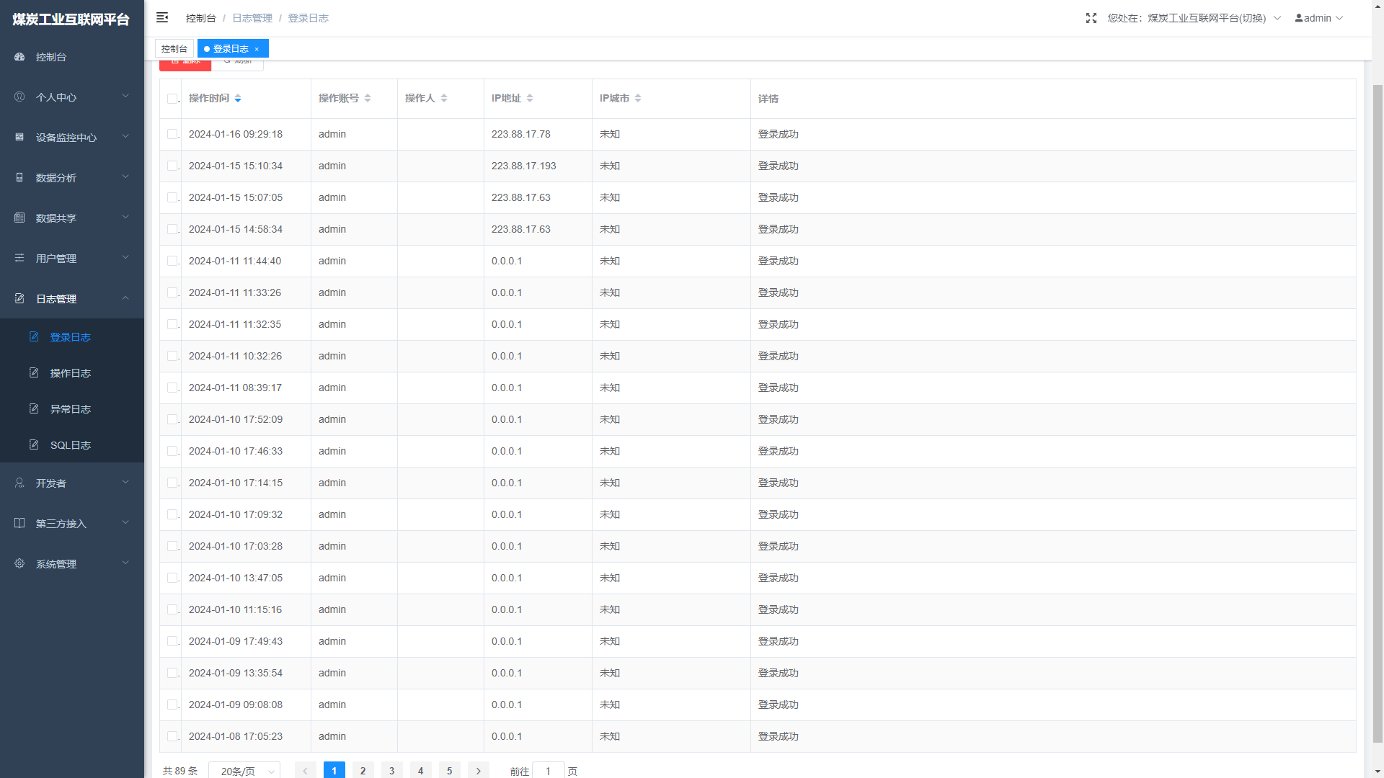The width and height of the screenshot is (1384, 778).
Task: Click the 数据共享 sidebar icon
Action: [19, 218]
